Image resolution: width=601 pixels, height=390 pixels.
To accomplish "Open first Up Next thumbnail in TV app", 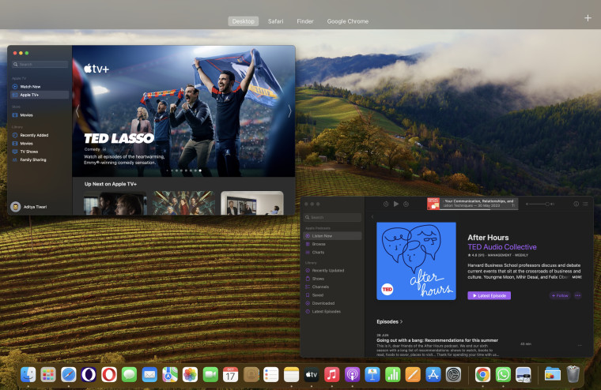I will tap(115, 203).
